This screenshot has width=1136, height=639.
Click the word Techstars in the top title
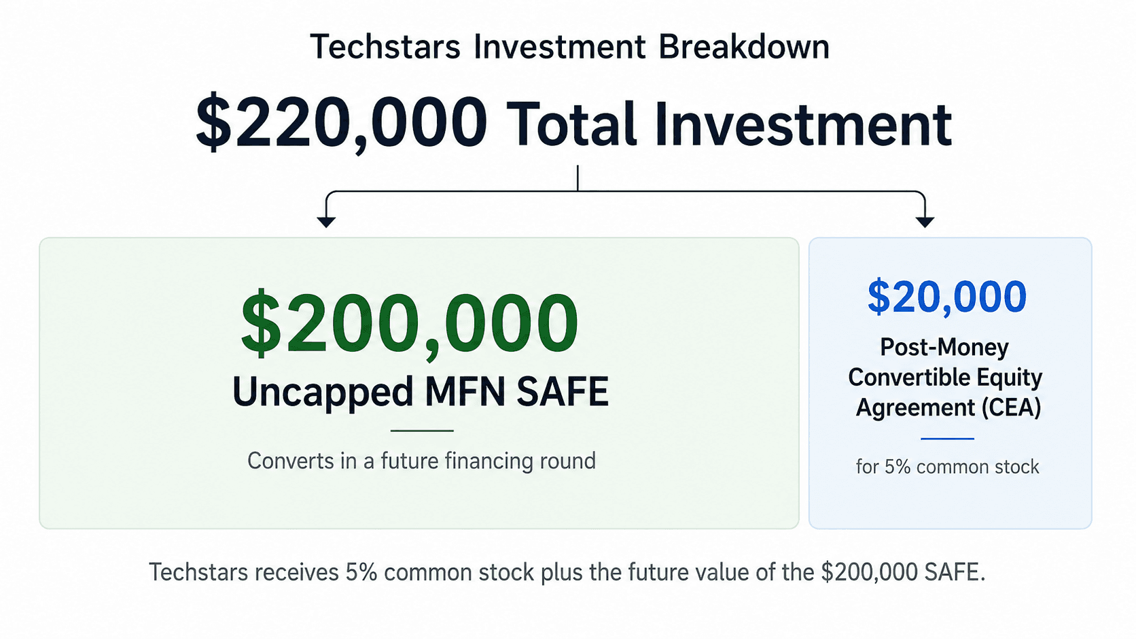[x=385, y=48]
